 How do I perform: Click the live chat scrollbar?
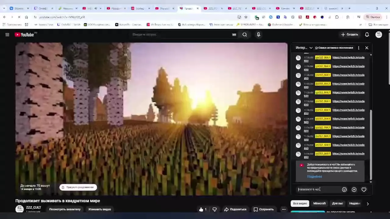click(x=371, y=144)
